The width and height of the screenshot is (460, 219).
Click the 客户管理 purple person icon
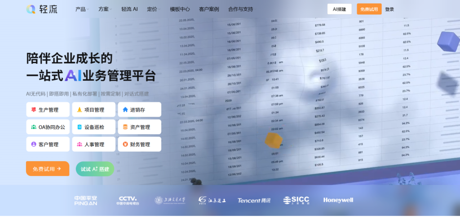point(34,144)
